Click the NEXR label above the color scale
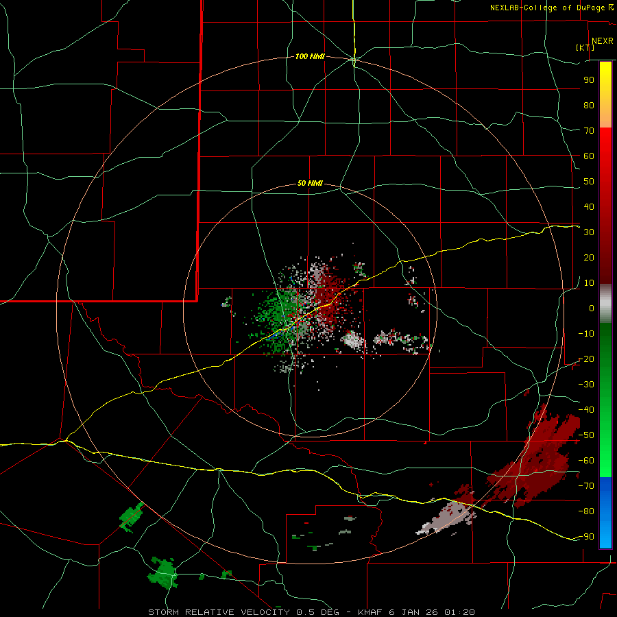 pos(602,41)
